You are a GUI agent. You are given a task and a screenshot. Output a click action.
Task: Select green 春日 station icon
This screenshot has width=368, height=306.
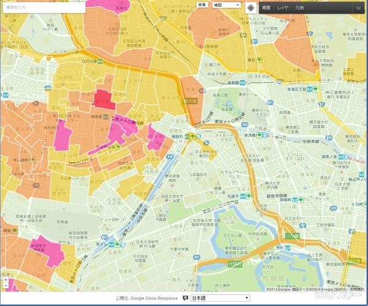click(259, 60)
